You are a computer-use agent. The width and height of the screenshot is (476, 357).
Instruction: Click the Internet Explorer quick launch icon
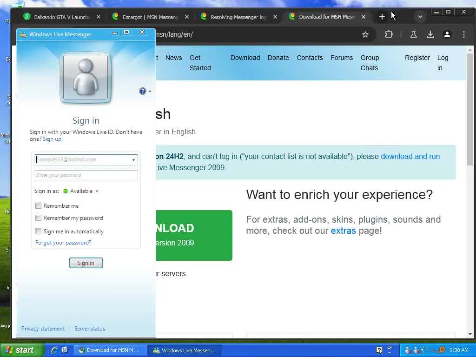[x=55, y=350]
